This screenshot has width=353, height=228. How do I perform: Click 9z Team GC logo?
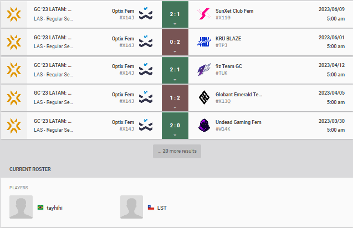point(204,70)
